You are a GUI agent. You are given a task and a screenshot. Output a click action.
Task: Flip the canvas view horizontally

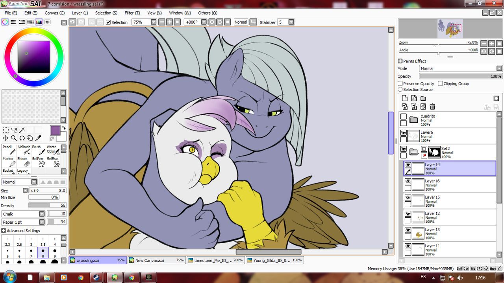click(x=253, y=22)
